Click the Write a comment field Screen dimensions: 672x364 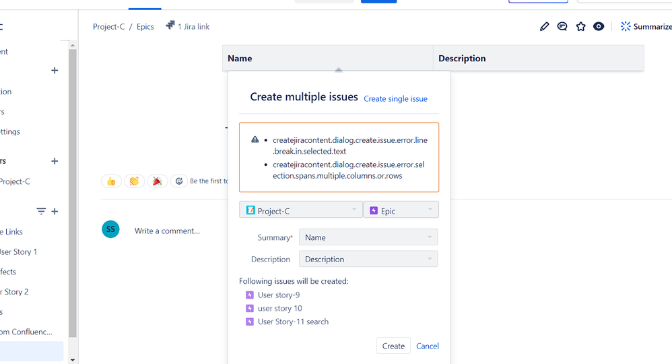(167, 231)
